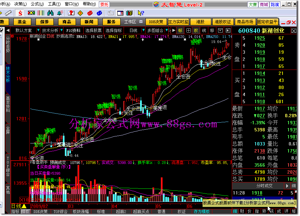The width and height of the screenshot is (300, 216).
Task: Click the right play arrow before 标
Action: pos(174,31)
